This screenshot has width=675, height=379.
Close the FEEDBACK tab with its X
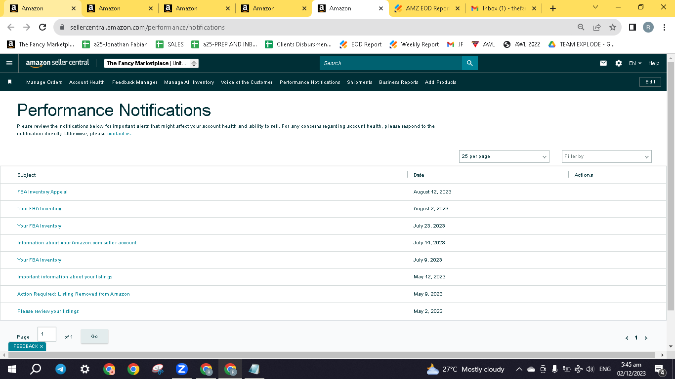pos(42,346)
